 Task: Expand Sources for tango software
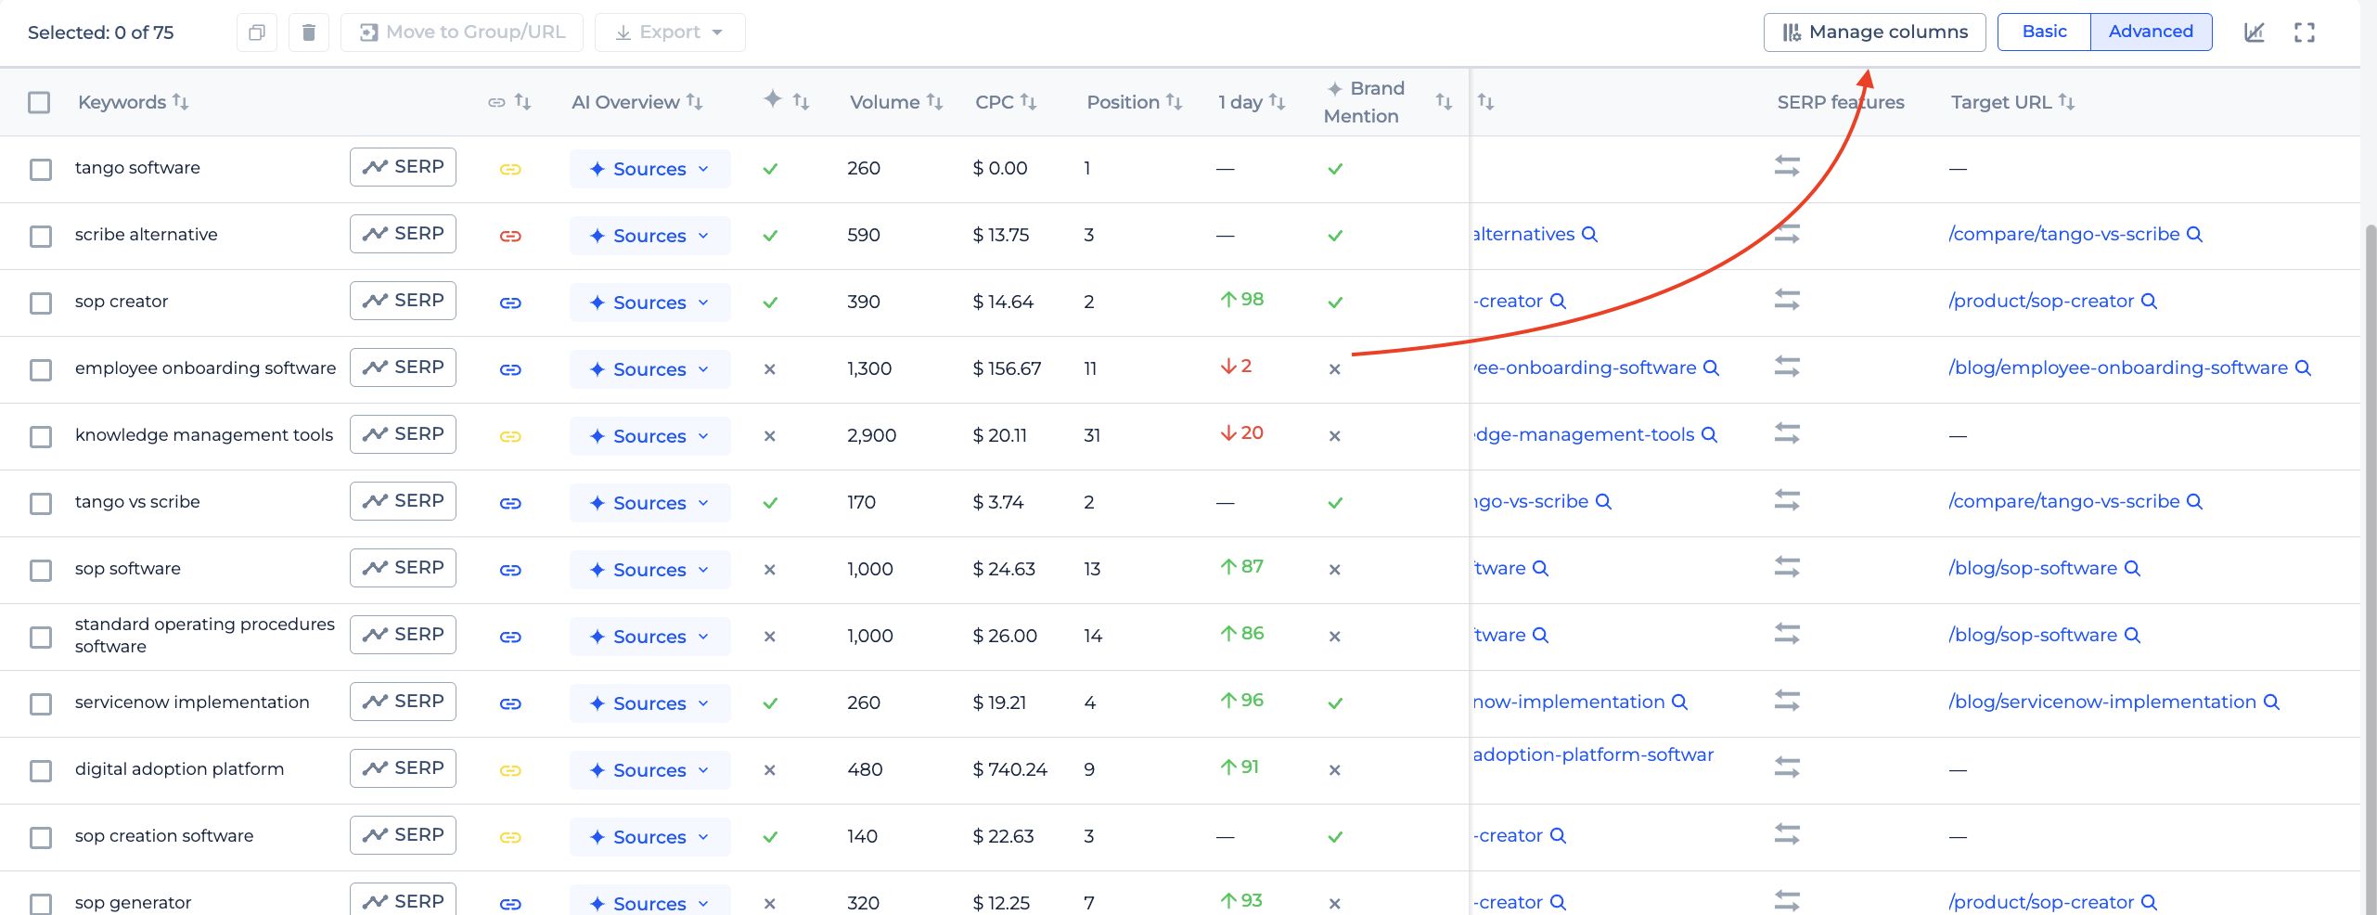649,169
